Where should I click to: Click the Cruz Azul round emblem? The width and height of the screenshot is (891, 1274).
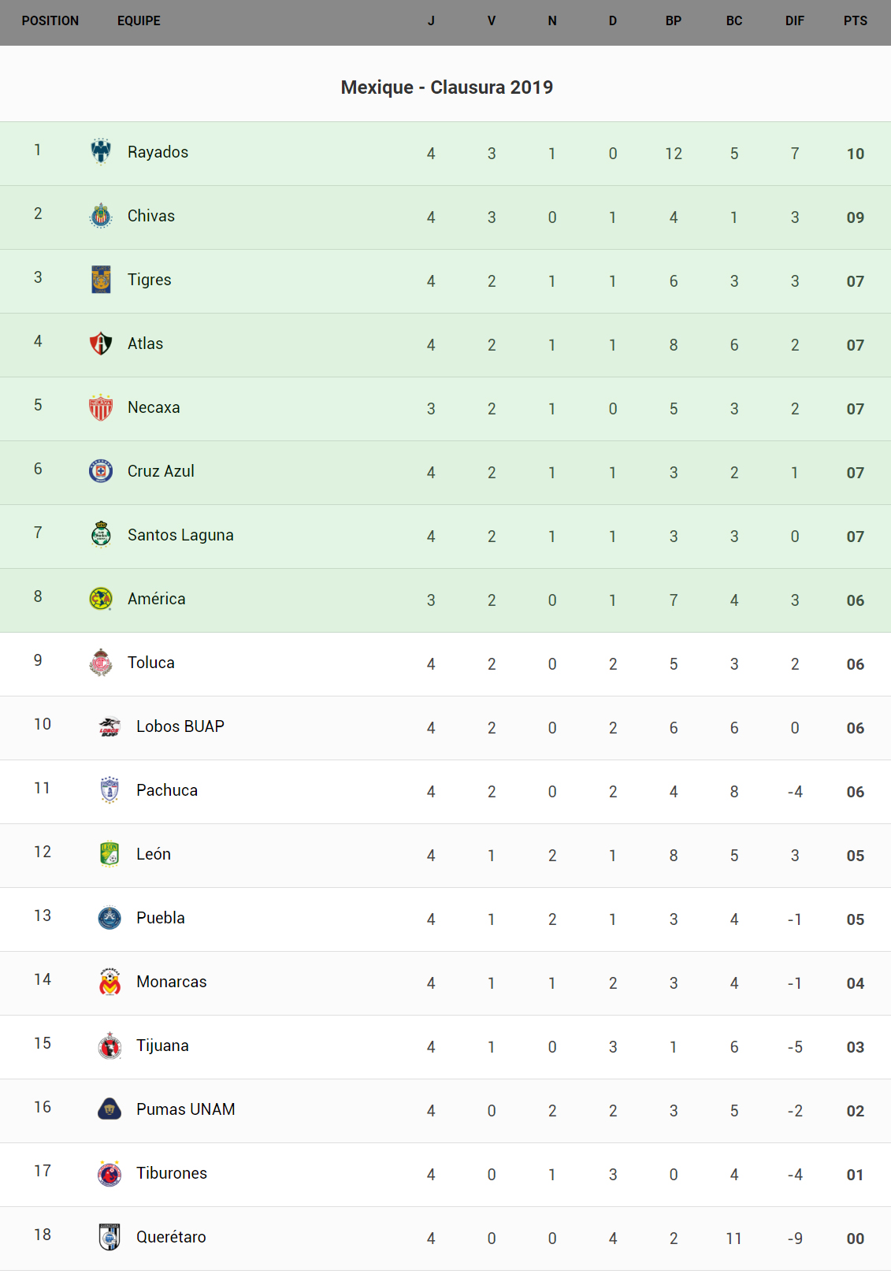(101, 470)
